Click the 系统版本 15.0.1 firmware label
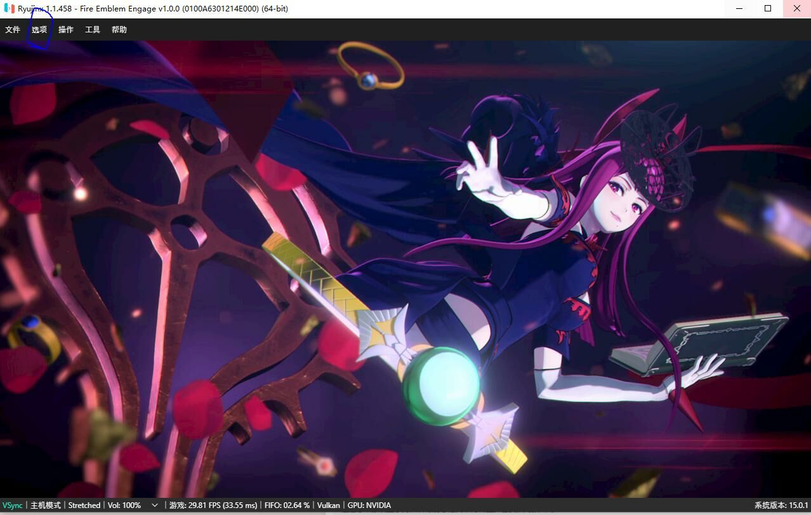 pos(781,505)
